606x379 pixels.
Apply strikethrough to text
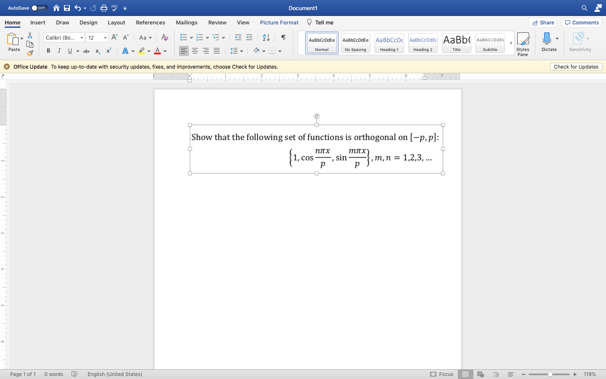pyautogui.click(x=86, y=51)
